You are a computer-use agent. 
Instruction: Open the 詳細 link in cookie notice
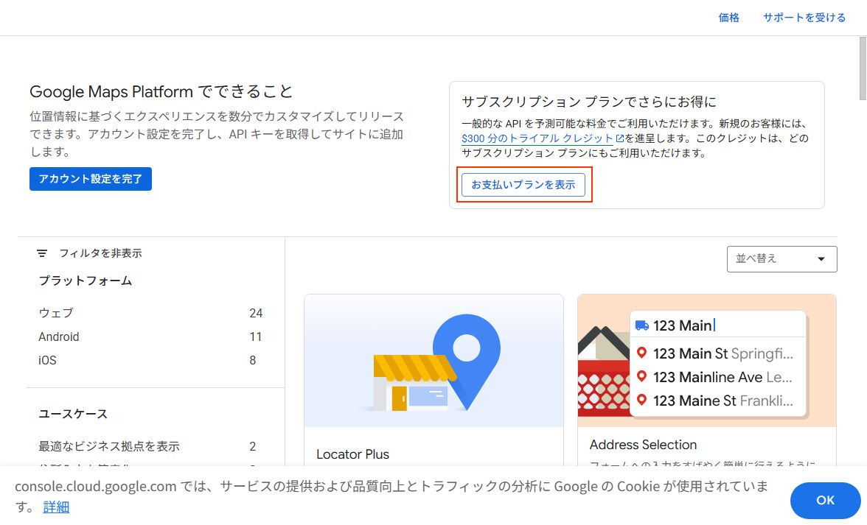[x=56, y=507]
